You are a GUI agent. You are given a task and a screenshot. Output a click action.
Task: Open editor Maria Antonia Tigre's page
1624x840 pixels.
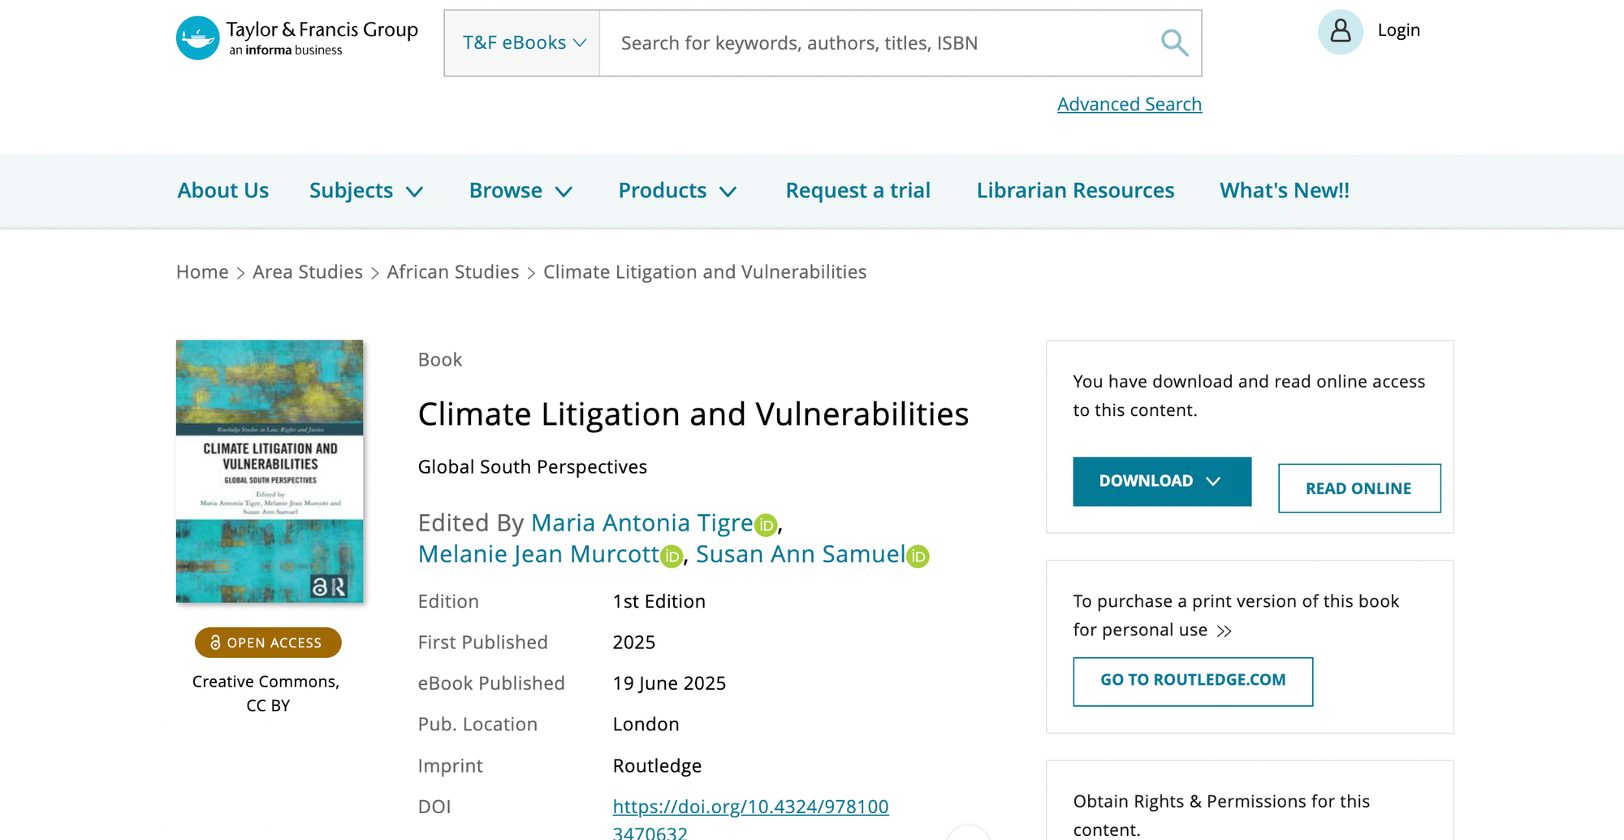tap(642, 523)
